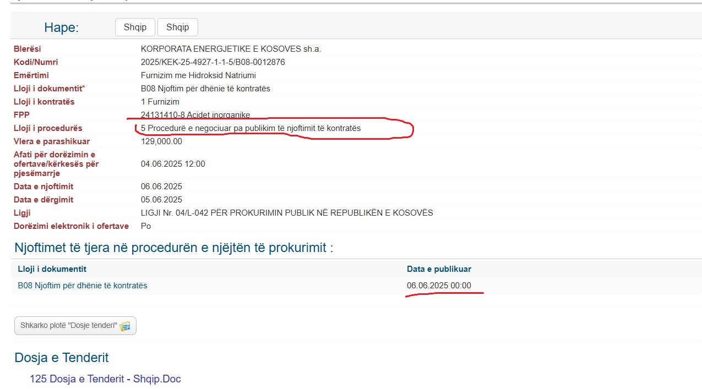This screenshot has height=389, width=702.
Task: Click the Lloji i dokumentit column header
Action: (x=52, y=269)
